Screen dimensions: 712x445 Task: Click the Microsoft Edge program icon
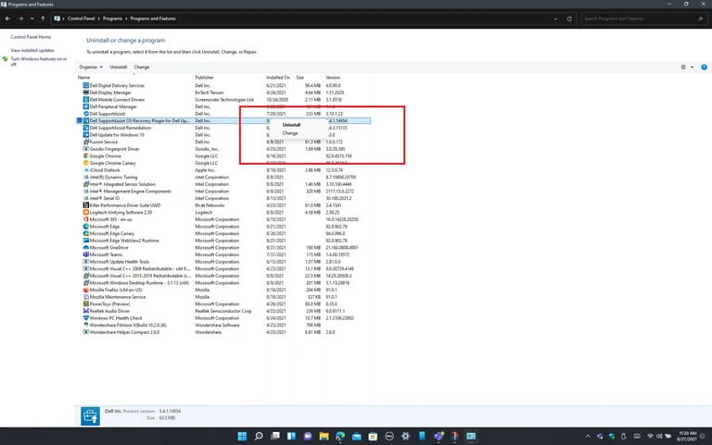86,226
